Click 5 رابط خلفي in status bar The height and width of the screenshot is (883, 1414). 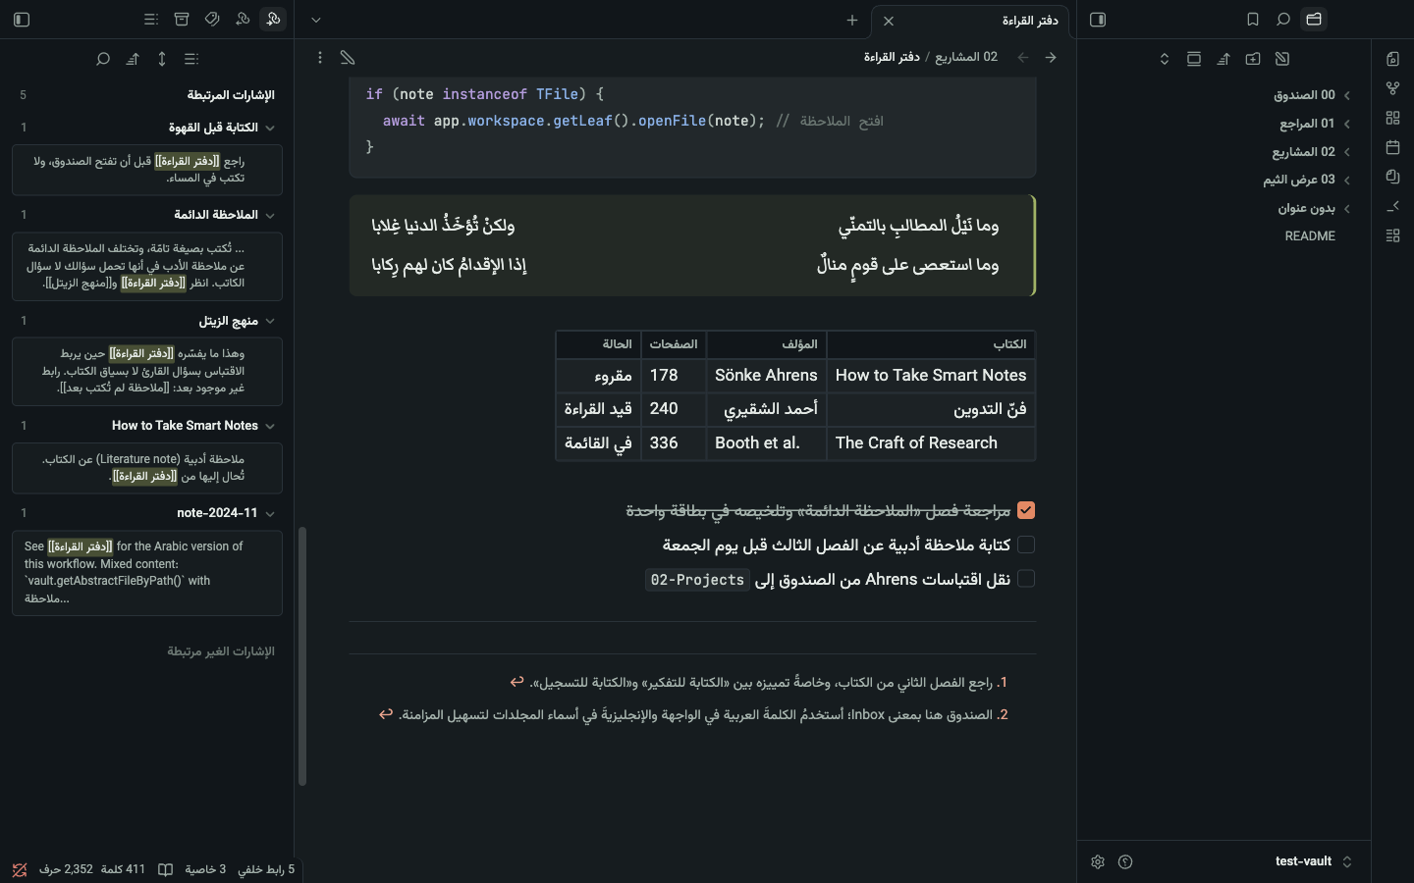[x=266, y=869]
